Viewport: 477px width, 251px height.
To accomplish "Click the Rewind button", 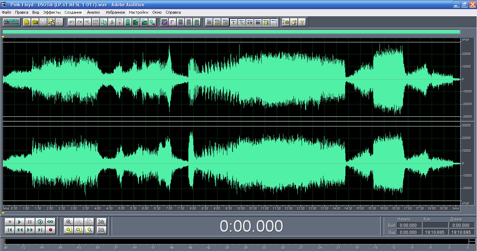I will pyautogui.click(x=20, y=230).
